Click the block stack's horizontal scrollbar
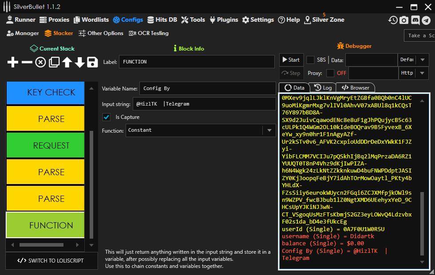Viewport: 435px width, 275px height. click(x=41, y=244)
